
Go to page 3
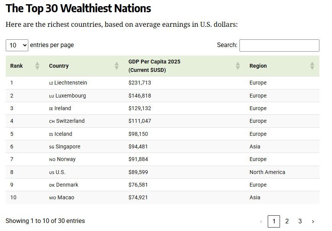(300, 221)
